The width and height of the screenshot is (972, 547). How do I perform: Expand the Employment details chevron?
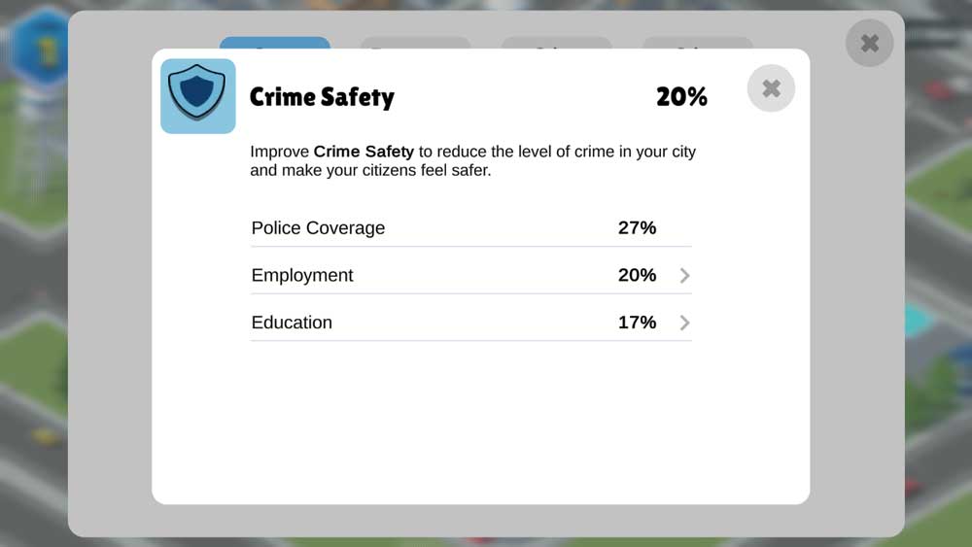(x=684, y=275)
